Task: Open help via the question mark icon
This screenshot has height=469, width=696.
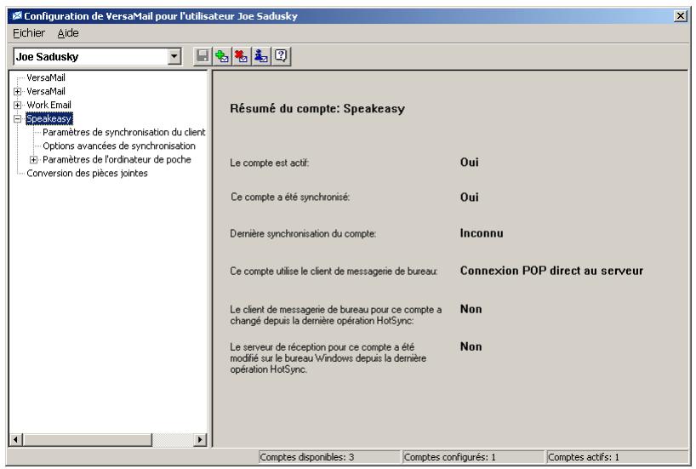Action: (x=281, y=56)
